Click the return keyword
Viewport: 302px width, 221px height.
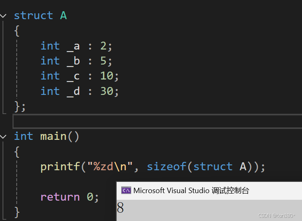click(60, 197)
